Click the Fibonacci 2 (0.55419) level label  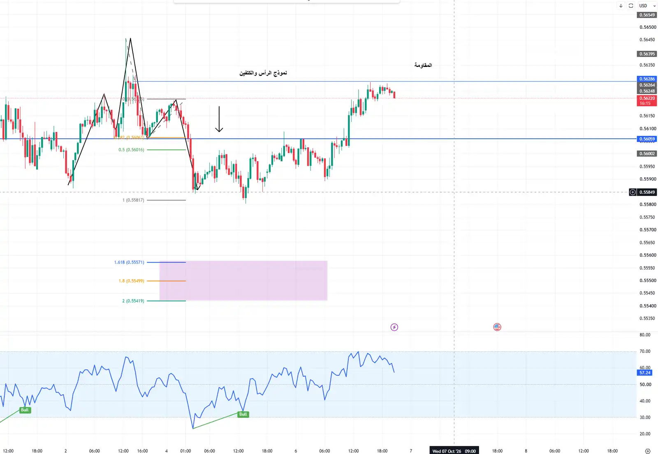133,301
